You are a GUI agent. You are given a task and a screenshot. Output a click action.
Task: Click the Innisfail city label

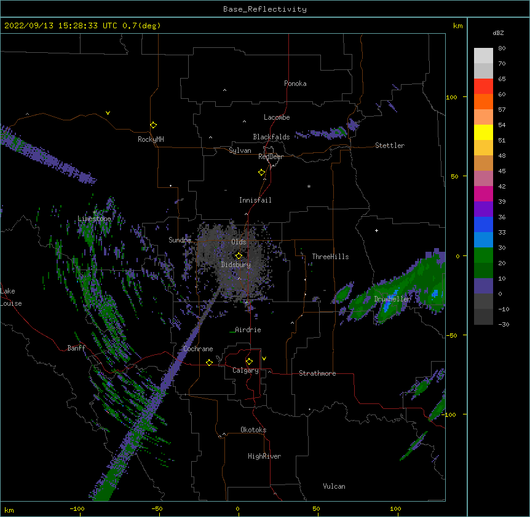tap(255, 200)
